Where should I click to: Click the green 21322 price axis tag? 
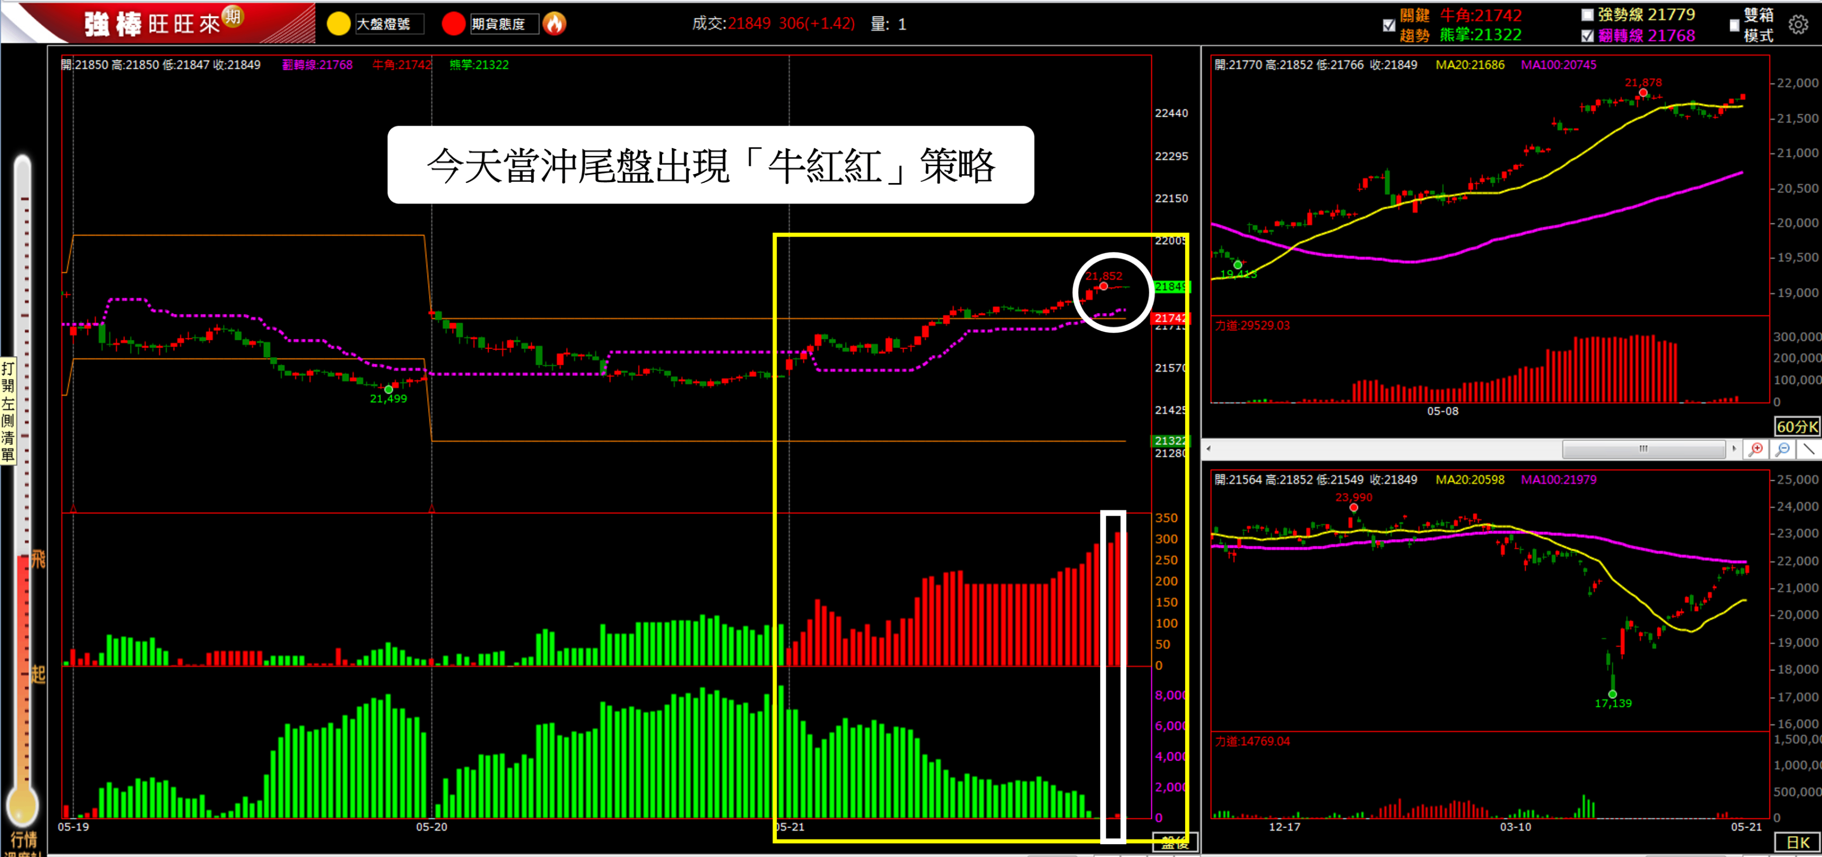click(1170, 441)
